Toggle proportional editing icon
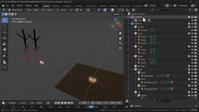 point(88,10)
